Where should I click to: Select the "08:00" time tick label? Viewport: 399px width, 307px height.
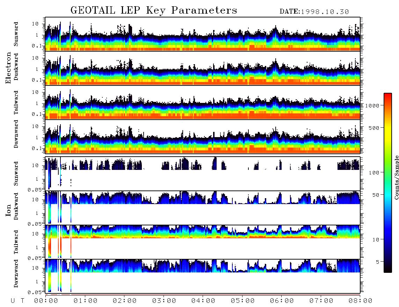pos(361,301)
